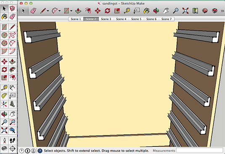Image resolution: width=225 pixels, height=154 pixels.
Task: Go to the Scene 4 tab
Action: coord(121,19)
